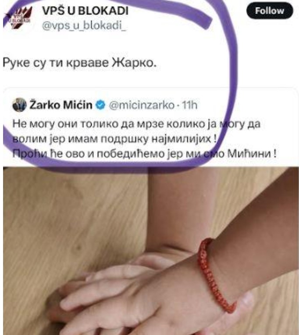Open the VPŠ U BLOKADI profile avatar
The image size is (299, 335).
click(x=18, y=17)
